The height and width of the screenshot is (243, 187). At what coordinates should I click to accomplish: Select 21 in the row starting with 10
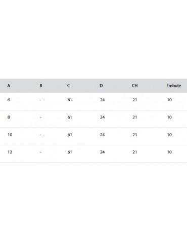tap(134, 135)
